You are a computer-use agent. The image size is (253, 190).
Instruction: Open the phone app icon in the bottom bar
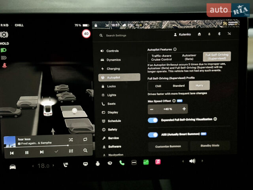pyautogui.click(x=122, y=163)
